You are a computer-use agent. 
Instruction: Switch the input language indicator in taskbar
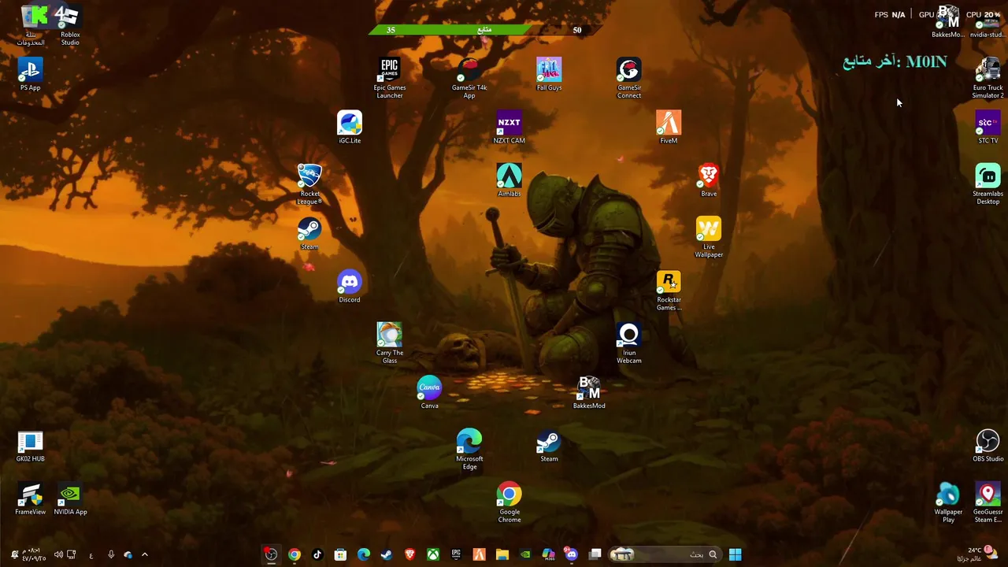(91, 554)
